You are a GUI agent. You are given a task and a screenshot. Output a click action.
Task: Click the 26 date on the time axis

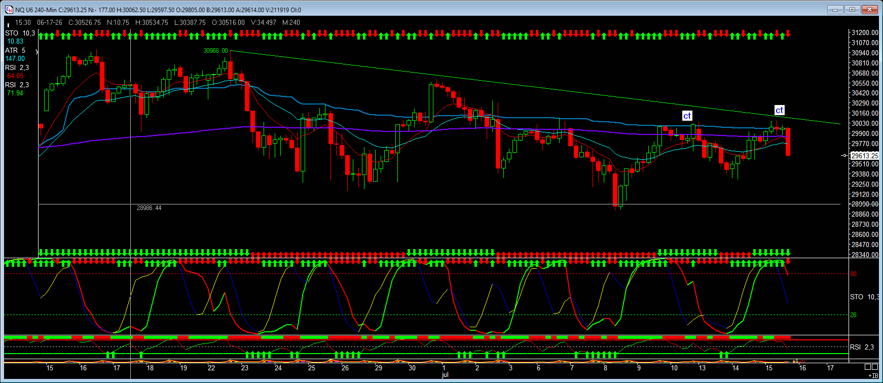345,368
